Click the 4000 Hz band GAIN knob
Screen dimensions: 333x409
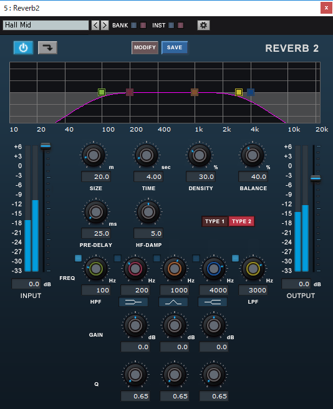(213, 325)
